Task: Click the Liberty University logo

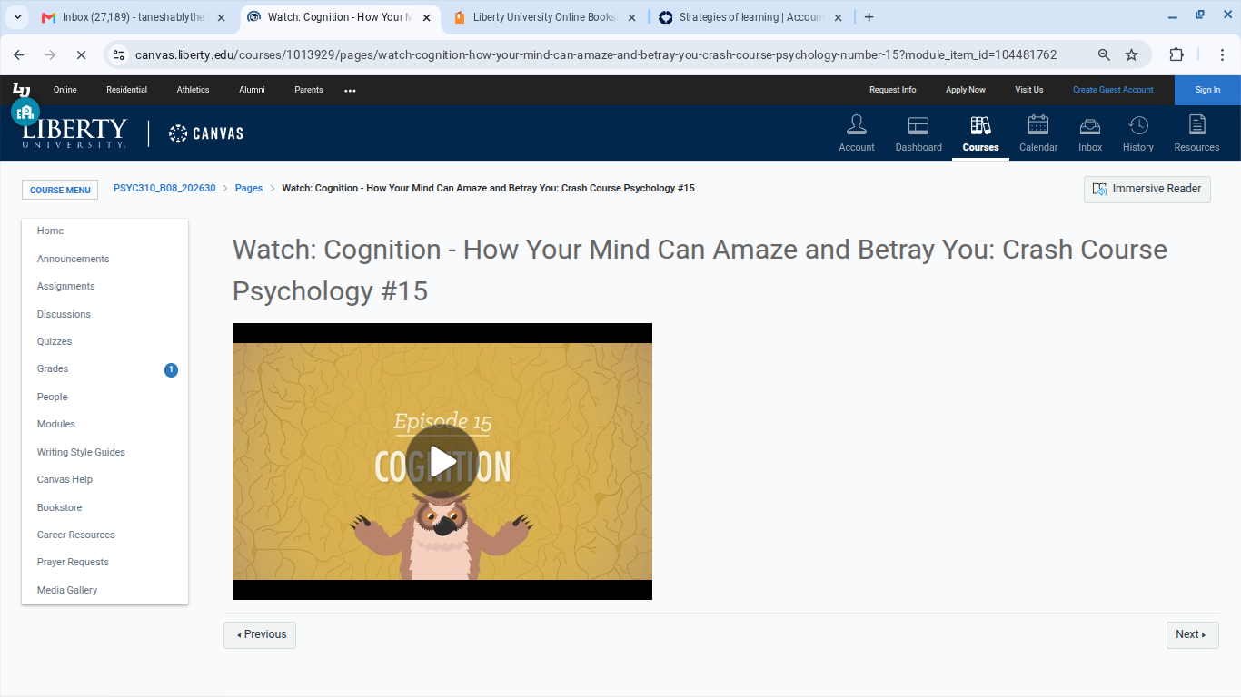Action: (x=74, y=133)
